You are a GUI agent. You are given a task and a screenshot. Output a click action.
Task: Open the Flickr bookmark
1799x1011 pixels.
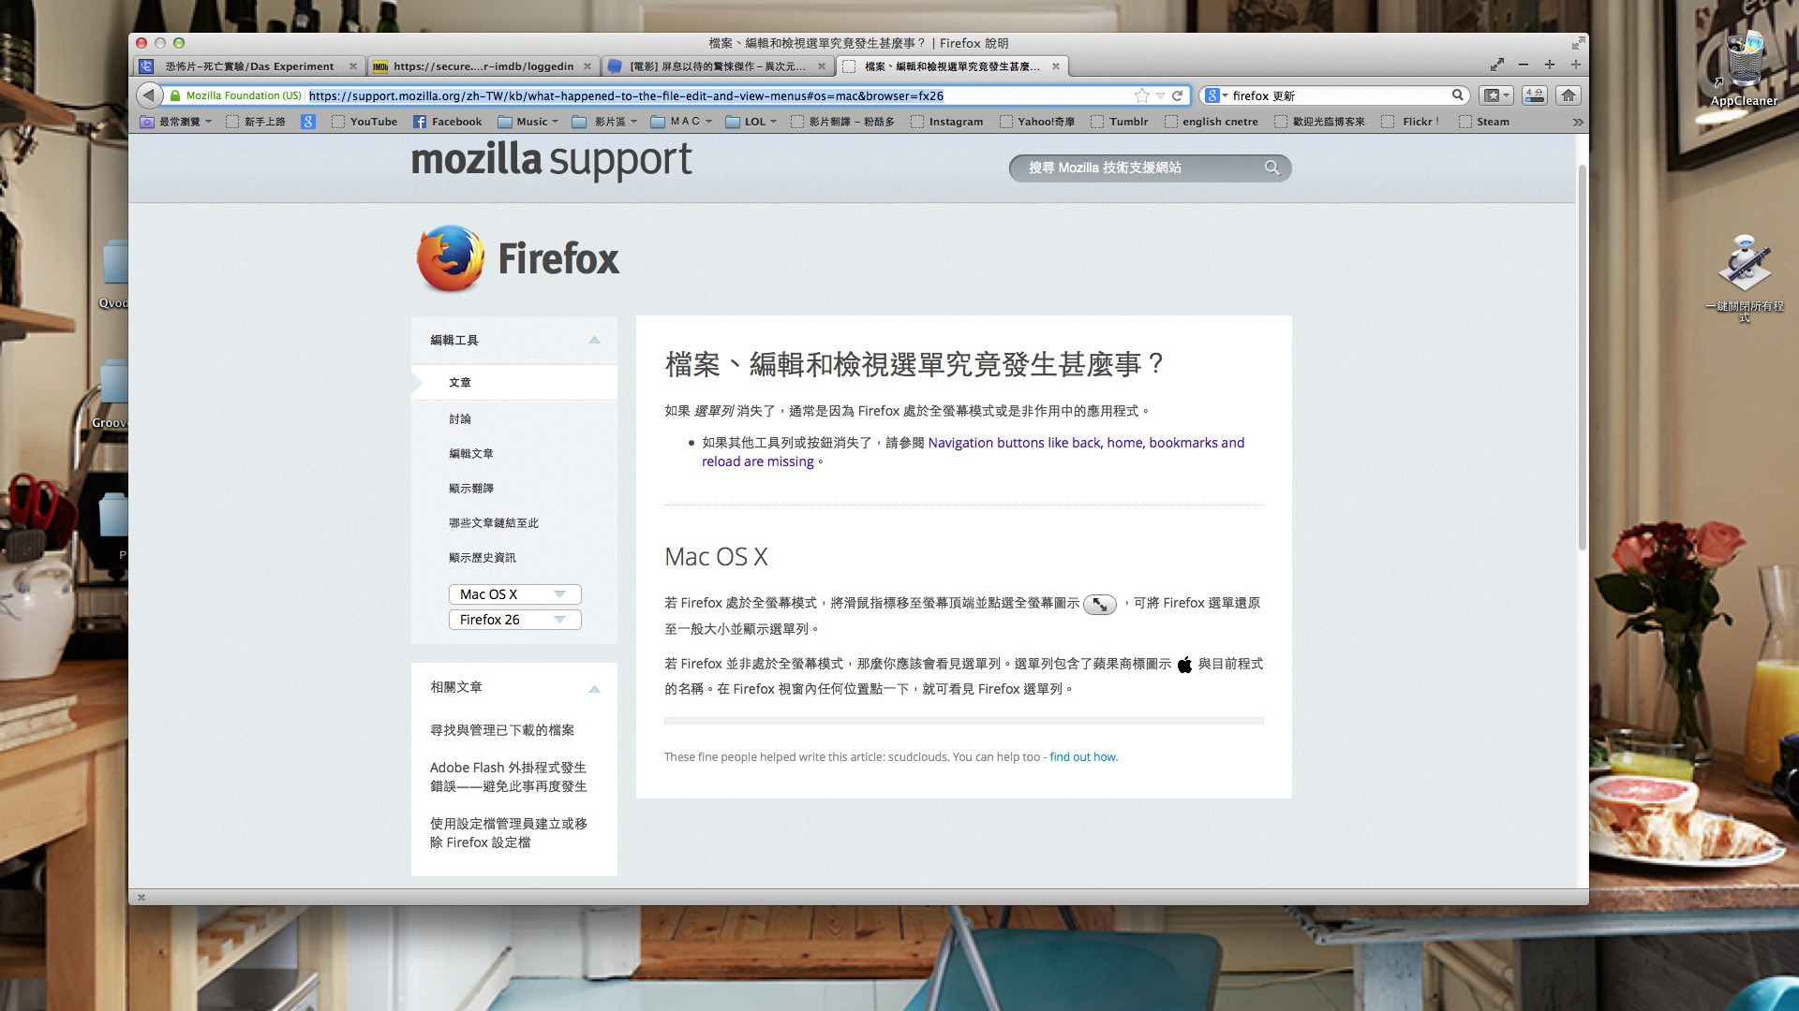1410,122
